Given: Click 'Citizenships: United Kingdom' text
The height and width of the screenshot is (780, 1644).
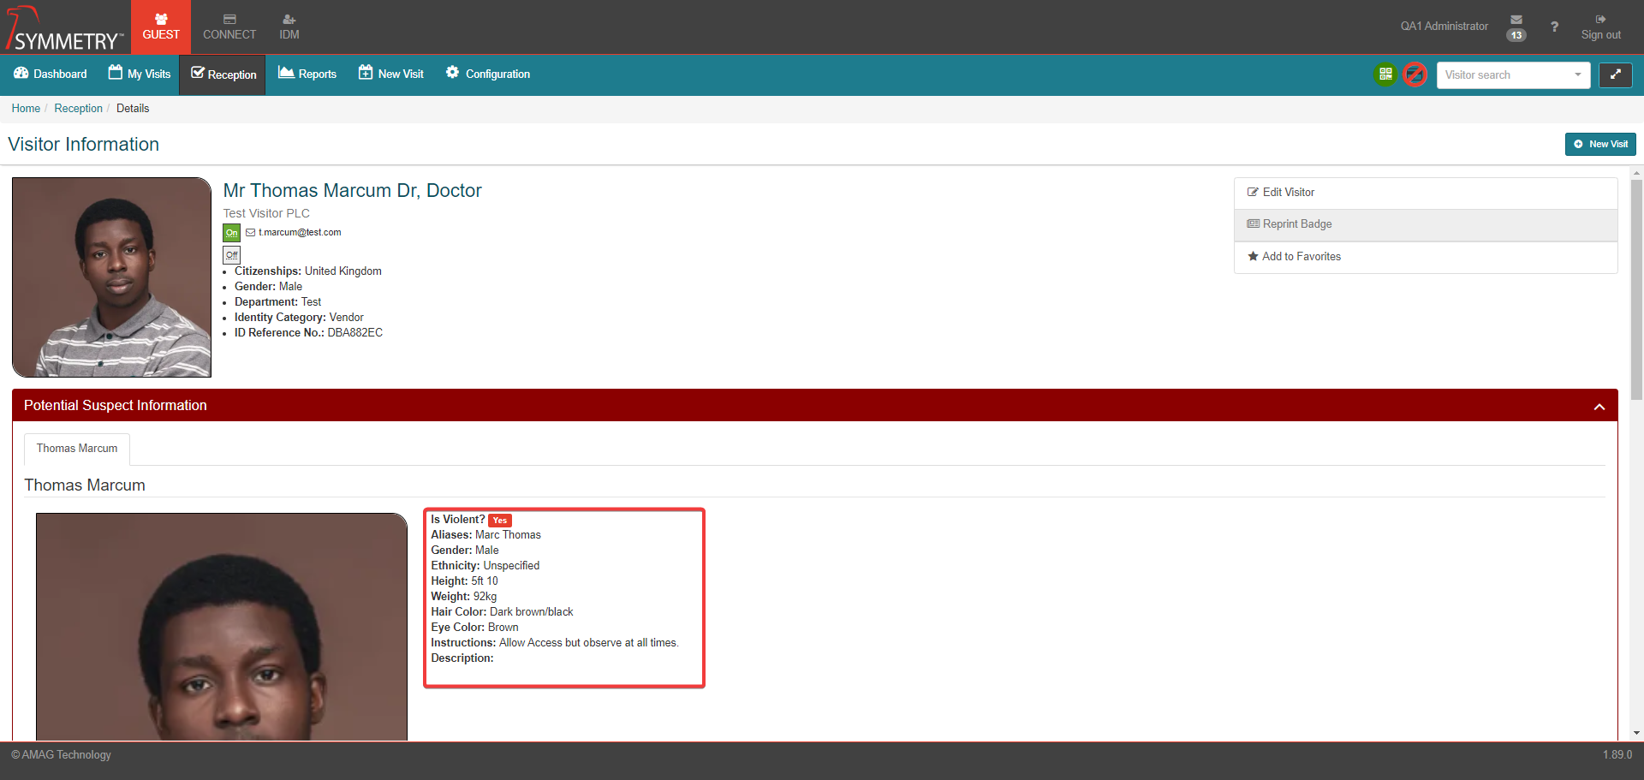Looking at the screenshot, I should (308, 271).
